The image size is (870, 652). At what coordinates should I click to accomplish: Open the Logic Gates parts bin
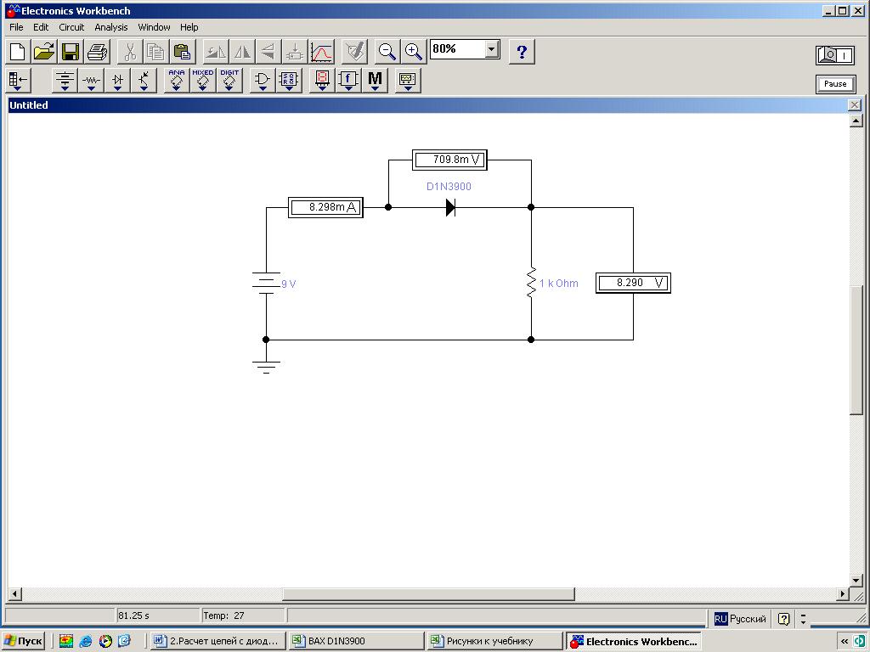tap(263, 80)
